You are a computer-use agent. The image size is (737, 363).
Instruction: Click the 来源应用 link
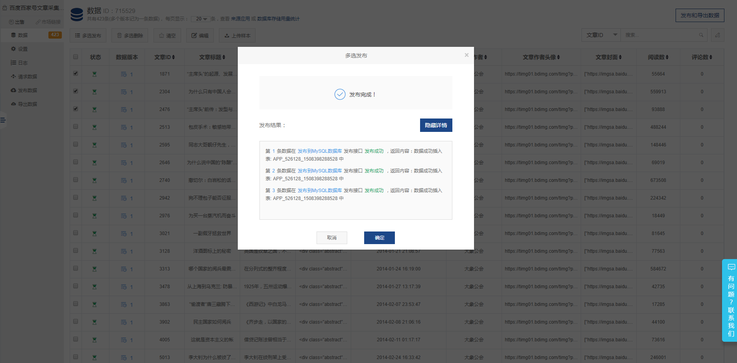pos(241,19)
